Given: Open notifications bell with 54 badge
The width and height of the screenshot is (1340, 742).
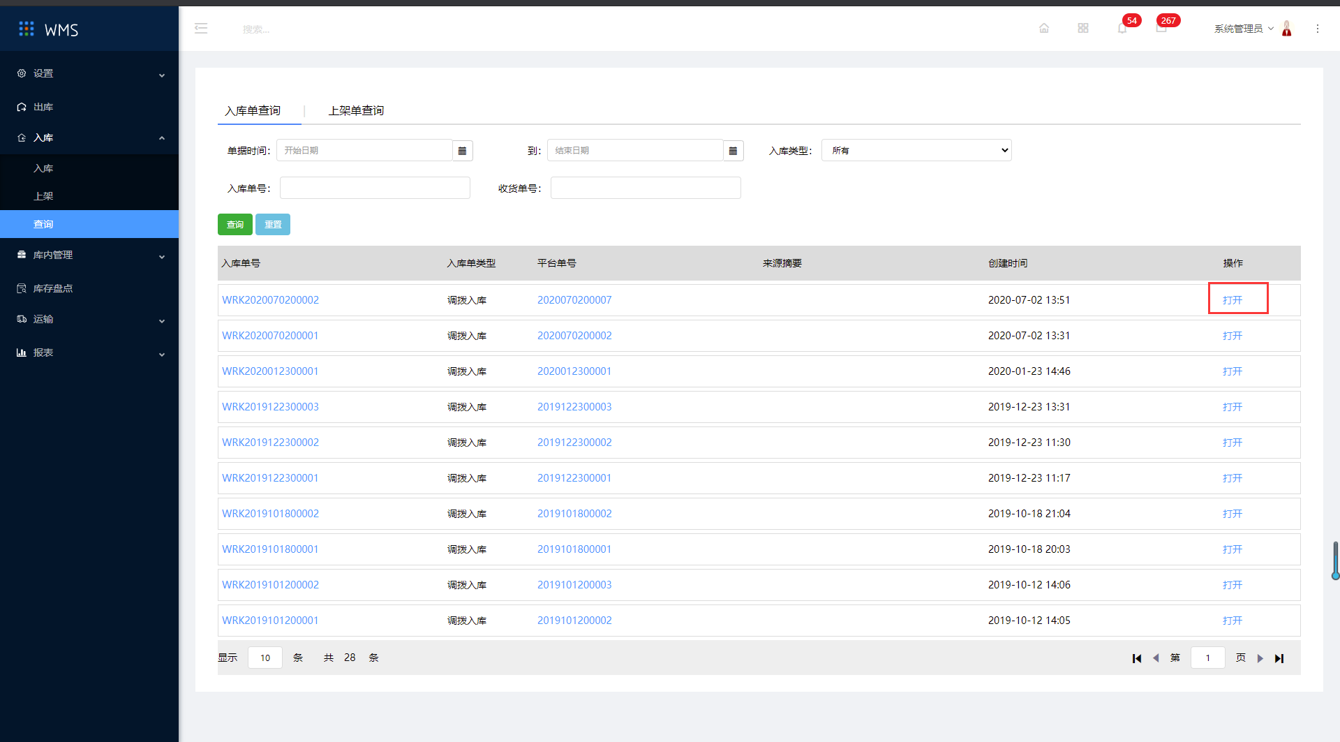Looking at the screenshot, I should tap(1122, 29).
